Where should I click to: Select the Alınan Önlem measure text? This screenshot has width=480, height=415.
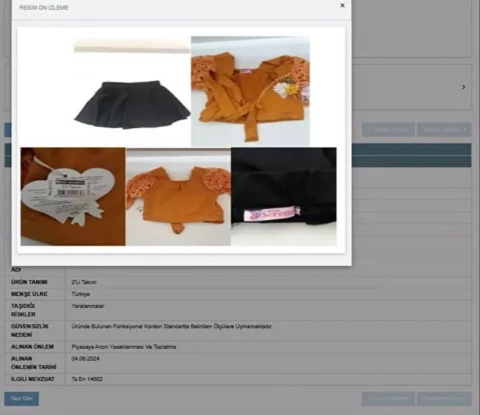click(x=123, y=347)
